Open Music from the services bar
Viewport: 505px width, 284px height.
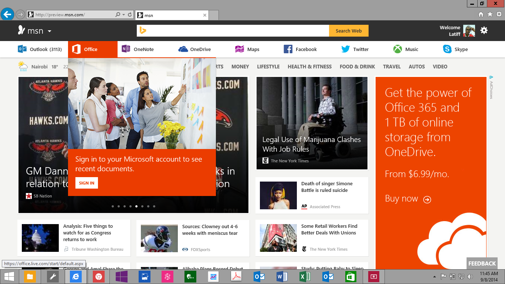[x=406, y=49]
